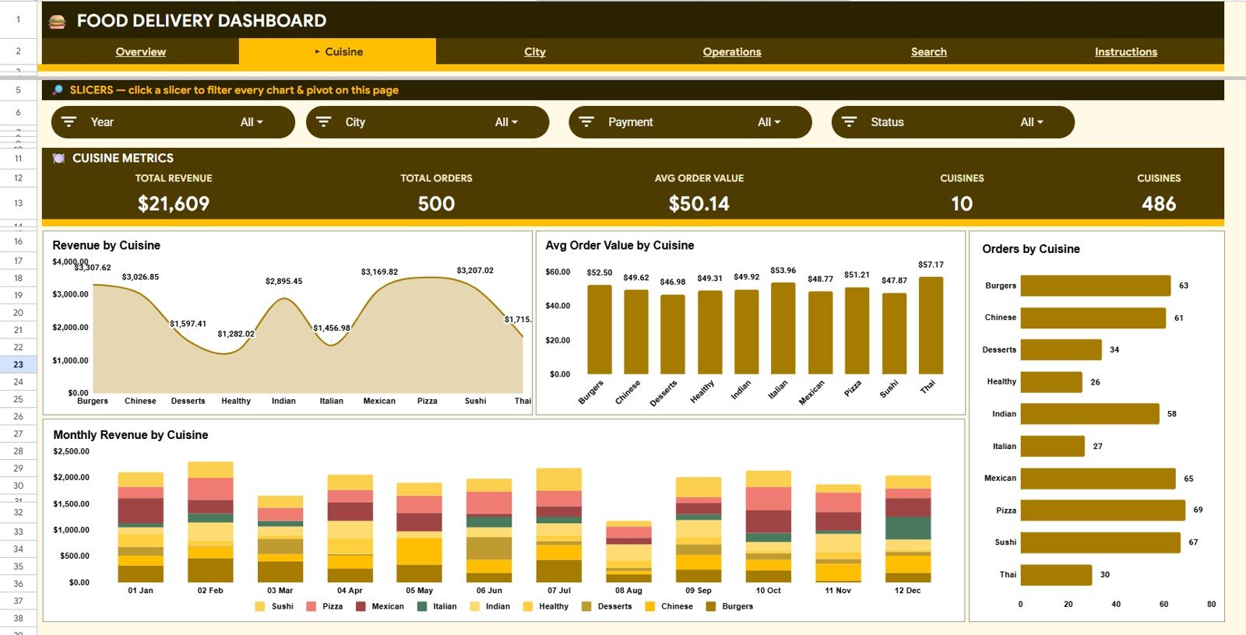This screenshot has height=635, width=1246.
Task: Click the Sushi order count 67
Action: [x=1193, y=542]
